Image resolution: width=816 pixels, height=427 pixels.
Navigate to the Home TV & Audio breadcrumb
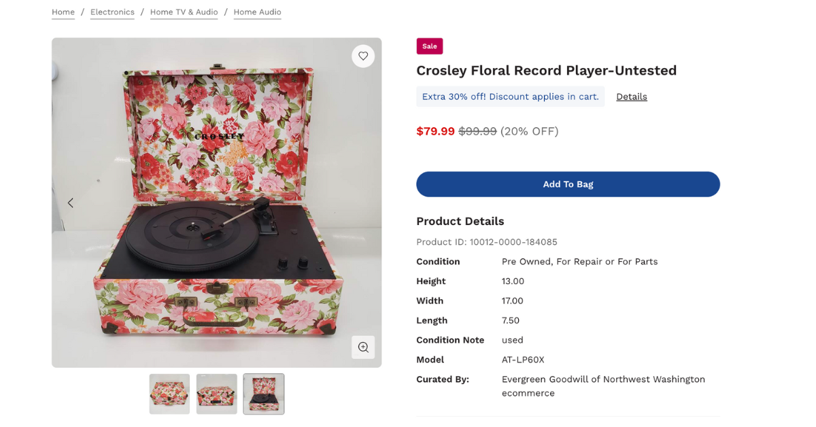[x=184, y=12]
